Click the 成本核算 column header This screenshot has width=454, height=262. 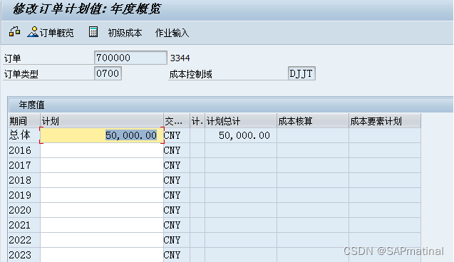pyautogui.click(x=313, y=121)
